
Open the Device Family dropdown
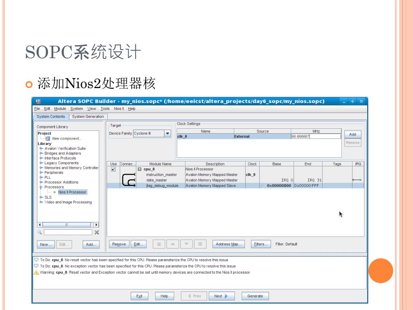pos(167,133)
